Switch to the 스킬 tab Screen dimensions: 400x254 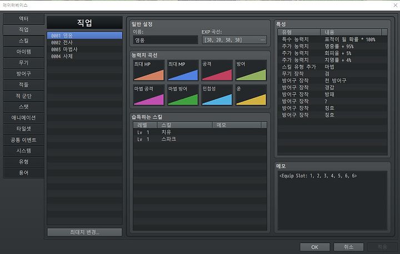pyautogui.click(x=23, y=41)
